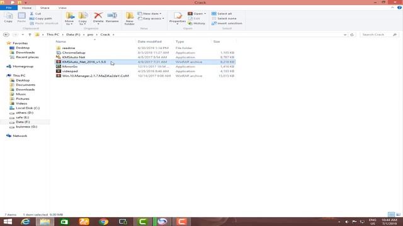Viewport: 403px width, 226px height.
Task: Click Select all in ribbon
Action: [x=222, y=14]
